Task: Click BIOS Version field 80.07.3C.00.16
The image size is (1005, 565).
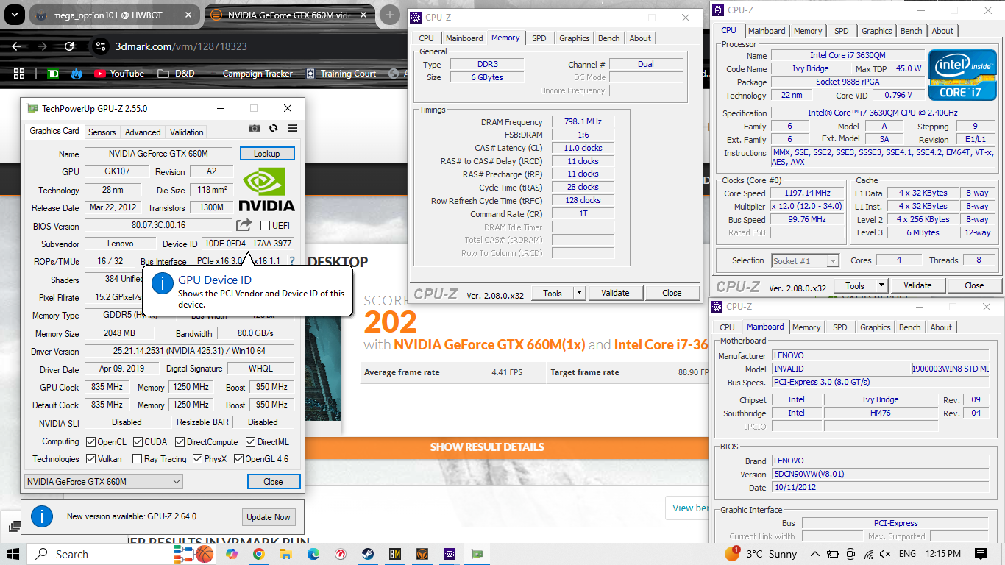Action: click(158, 226)
